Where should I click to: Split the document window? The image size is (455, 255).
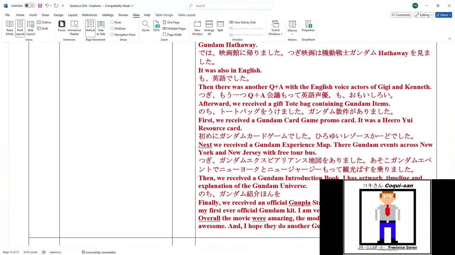pos(220,27)
